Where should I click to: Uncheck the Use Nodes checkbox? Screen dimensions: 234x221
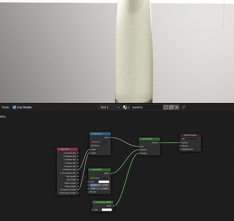[14, 107]
